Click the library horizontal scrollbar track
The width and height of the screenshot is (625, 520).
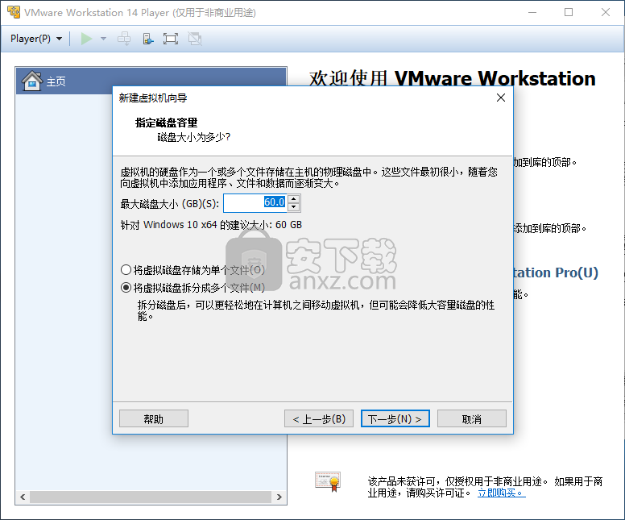151,497
